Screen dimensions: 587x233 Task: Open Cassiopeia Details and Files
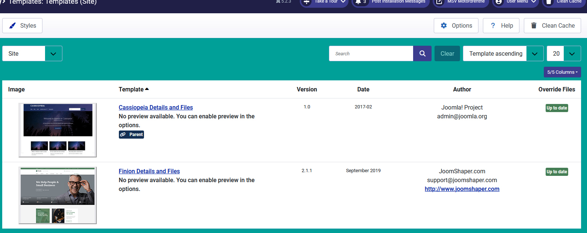pyautogui.click(x=155, y=108)
